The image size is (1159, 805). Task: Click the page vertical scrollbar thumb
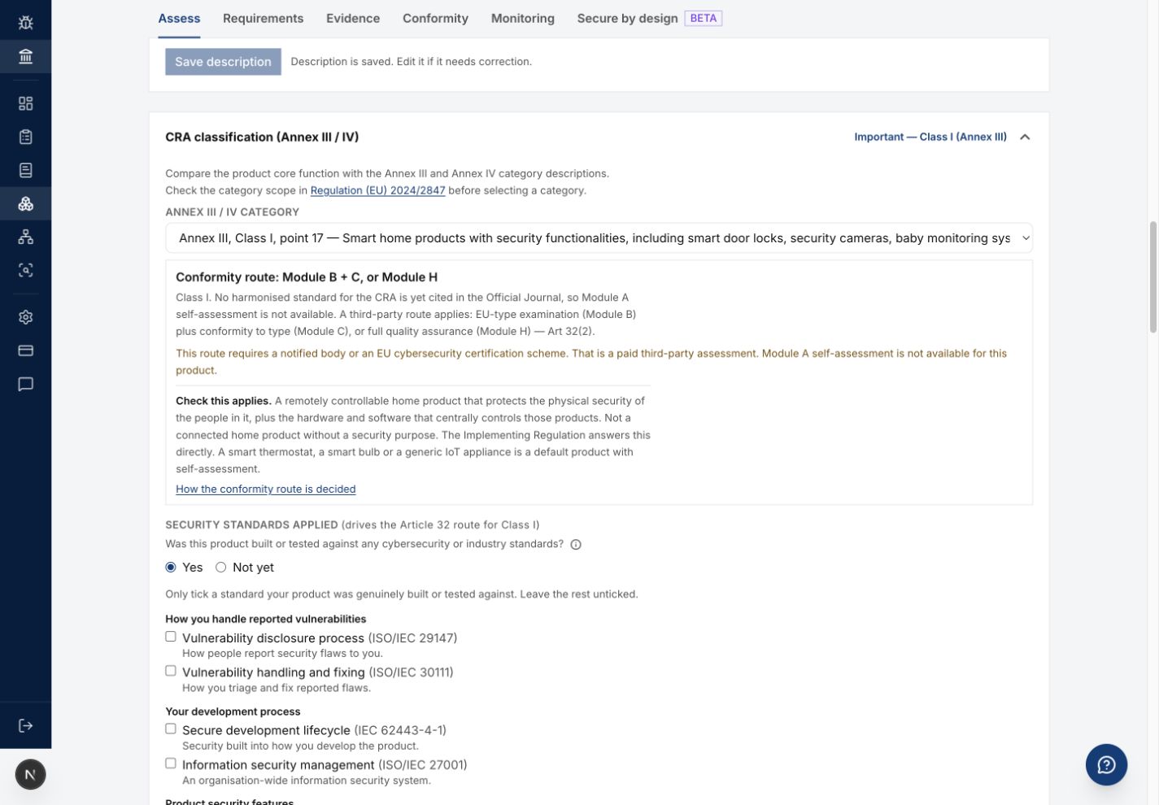coord(1152,276)
